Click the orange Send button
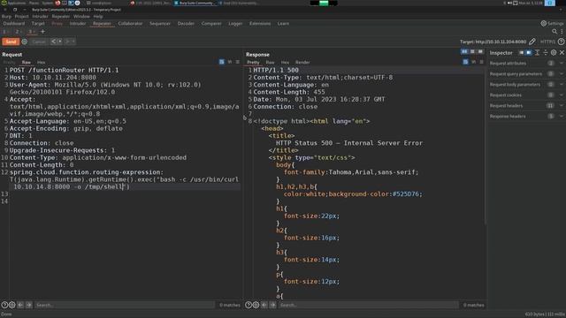Viewport: 566px width, 318px height. (11, 42)
